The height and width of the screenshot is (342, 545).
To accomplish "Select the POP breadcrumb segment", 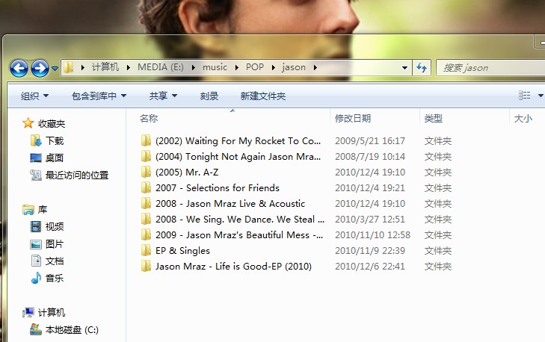I will coord(255,67).
